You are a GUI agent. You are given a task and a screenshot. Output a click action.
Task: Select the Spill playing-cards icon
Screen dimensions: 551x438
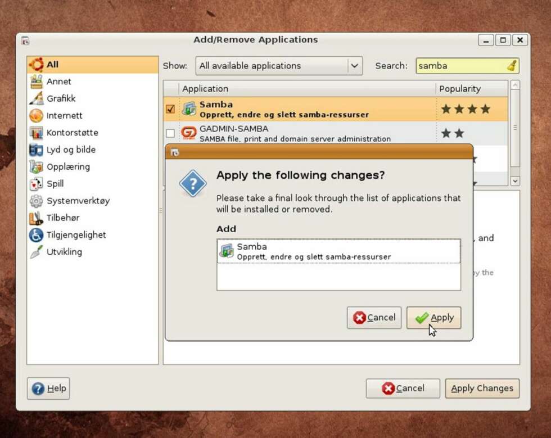[x=36, y=184]
